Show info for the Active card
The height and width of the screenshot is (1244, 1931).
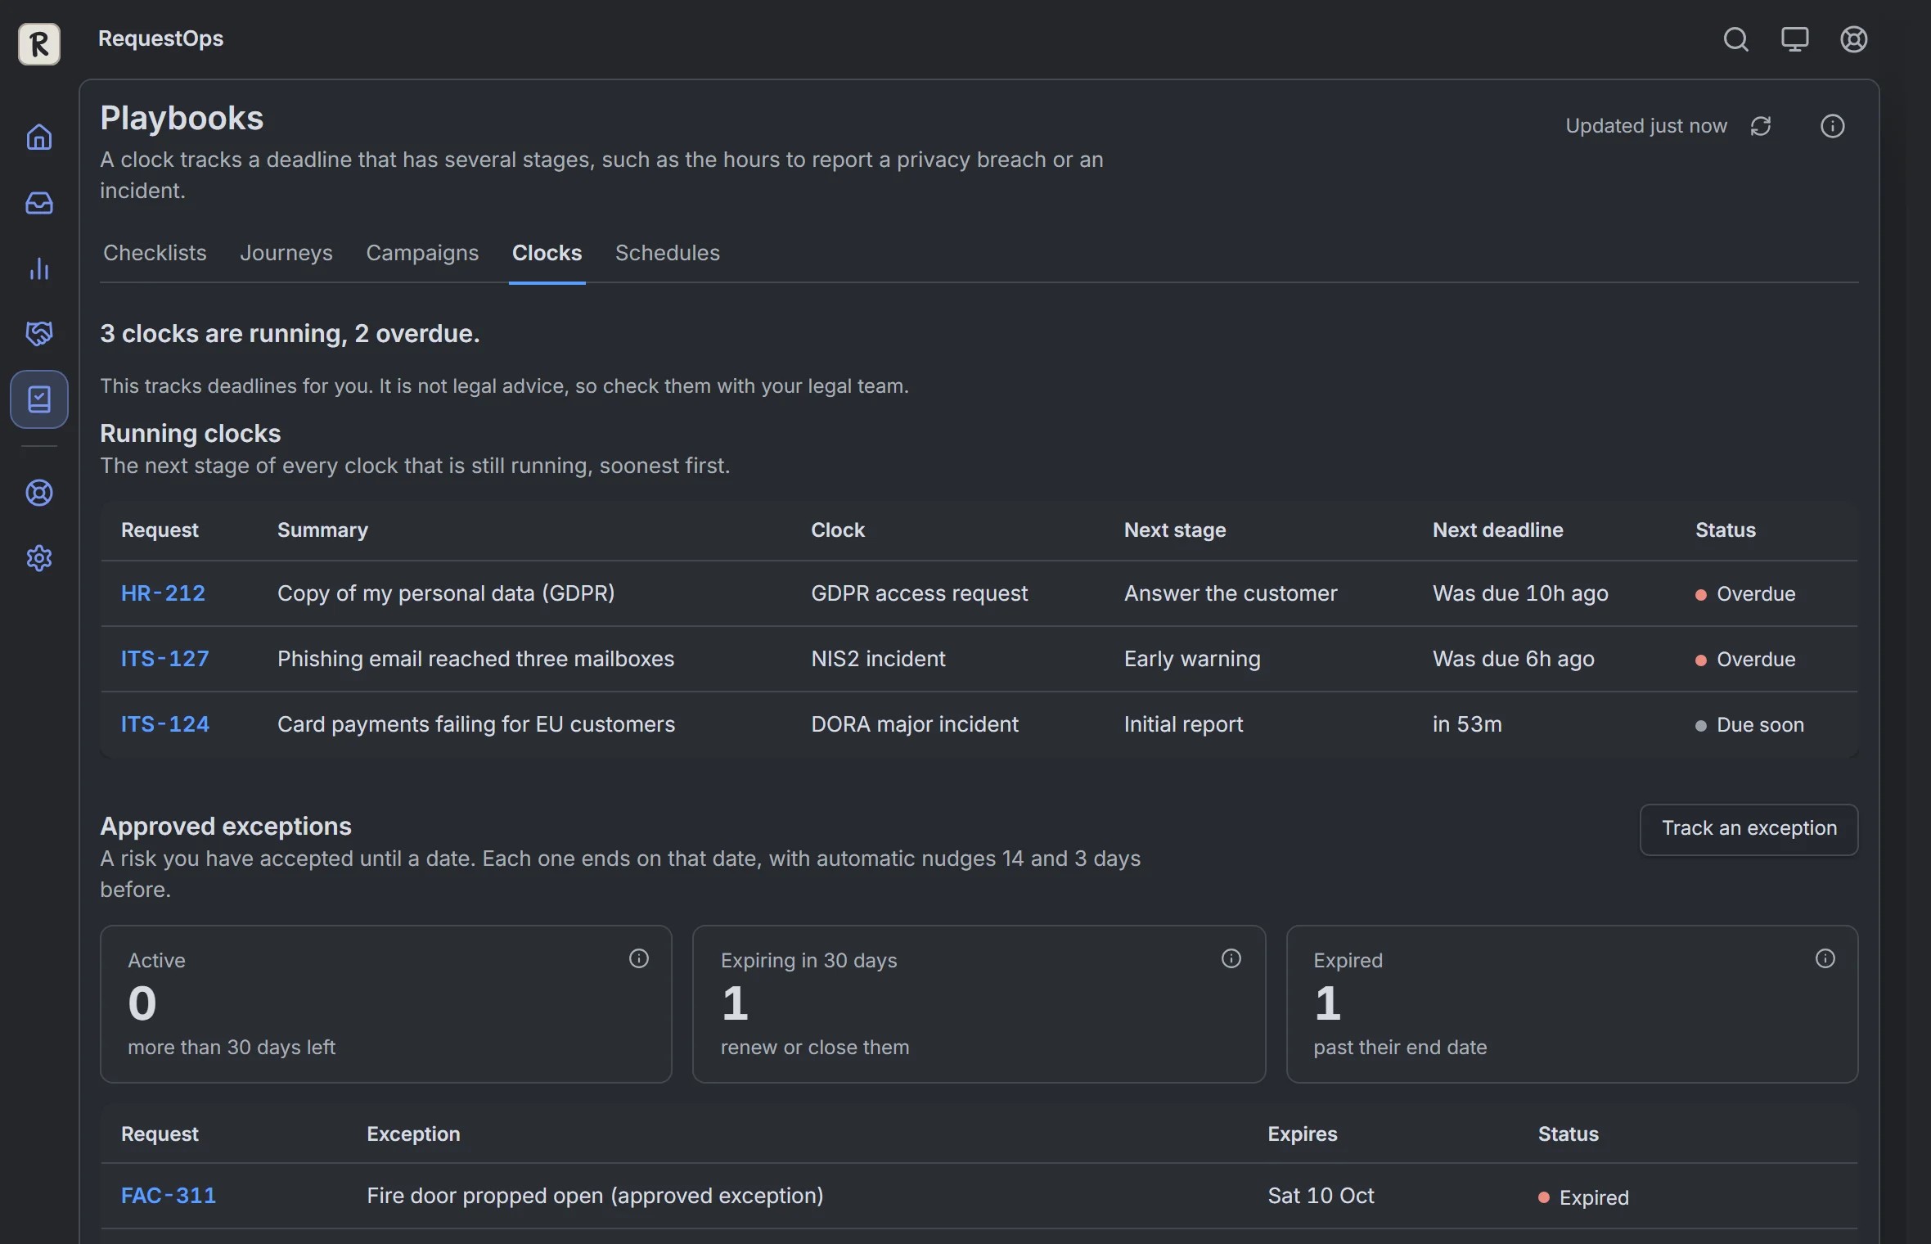[x=639, y=958]
